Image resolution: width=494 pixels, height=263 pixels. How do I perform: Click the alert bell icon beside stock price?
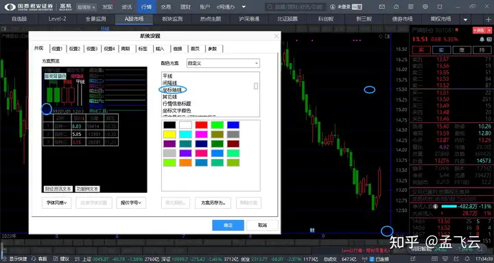click(482, 39)
